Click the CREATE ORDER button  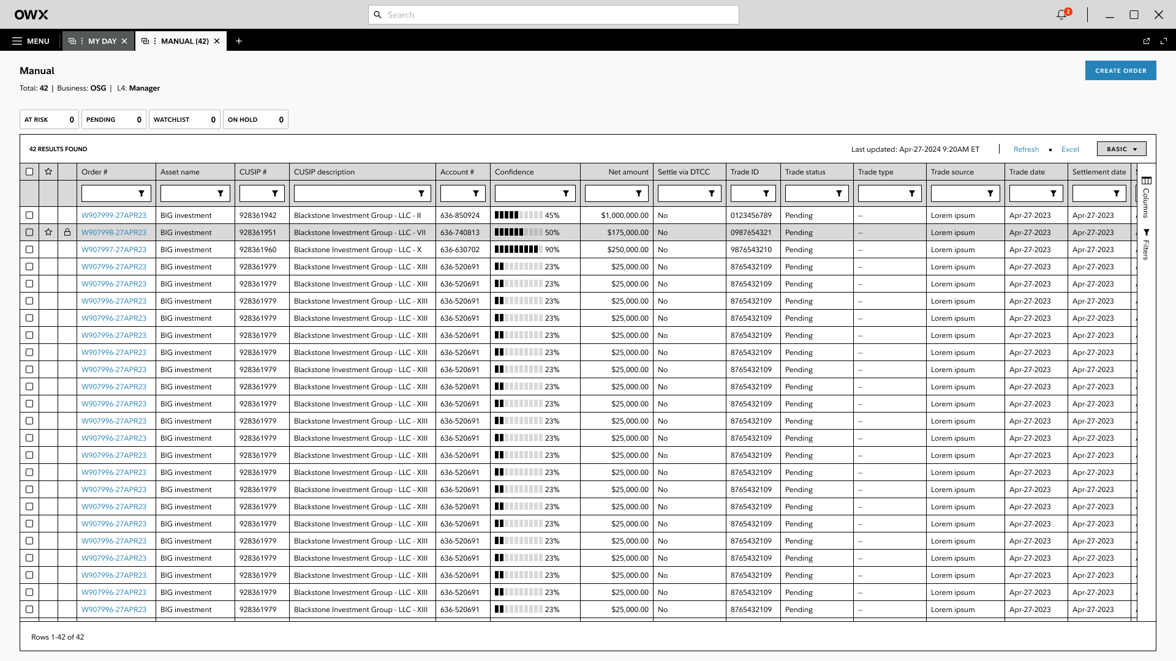1120,70
